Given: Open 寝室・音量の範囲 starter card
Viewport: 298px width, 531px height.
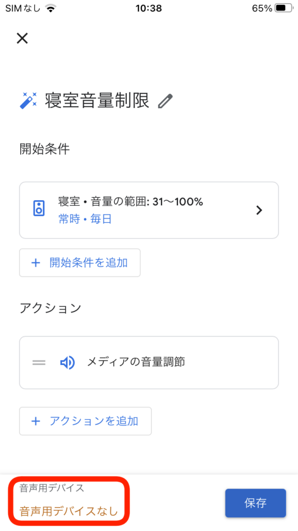Looking at the screenshot, I should (x=149, y=210).
